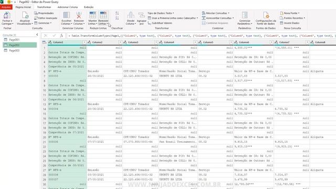336x189 pixels.
Task: Open the Arquivo menu
Action: tap(6, 7)
